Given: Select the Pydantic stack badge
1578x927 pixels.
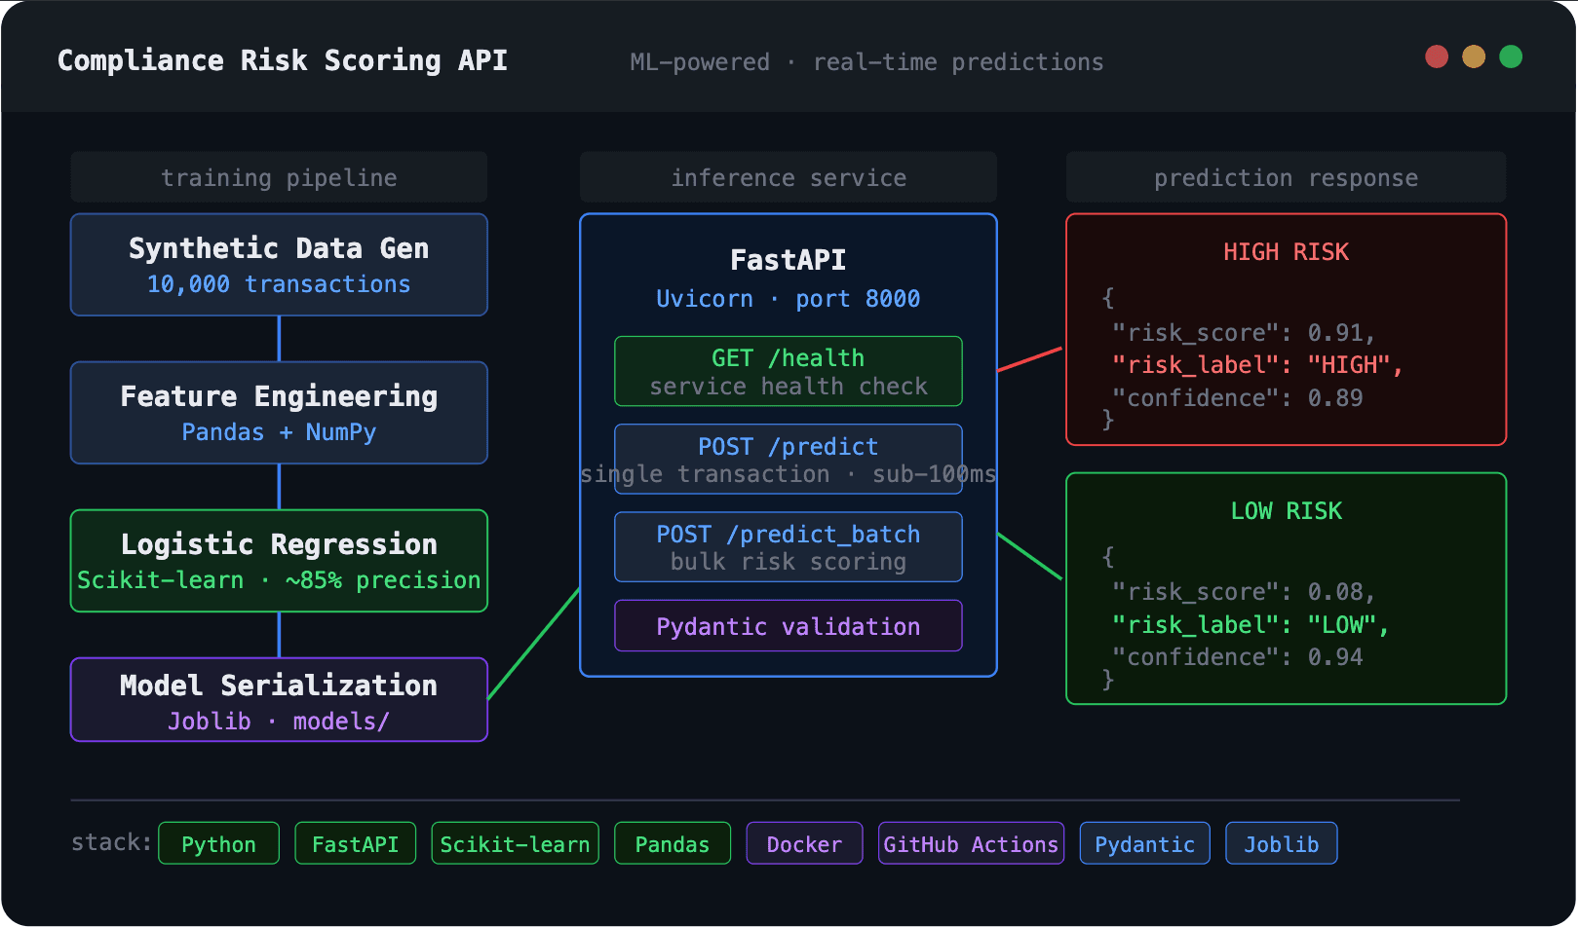Looking at the screenshot, I should point(1144,843).
